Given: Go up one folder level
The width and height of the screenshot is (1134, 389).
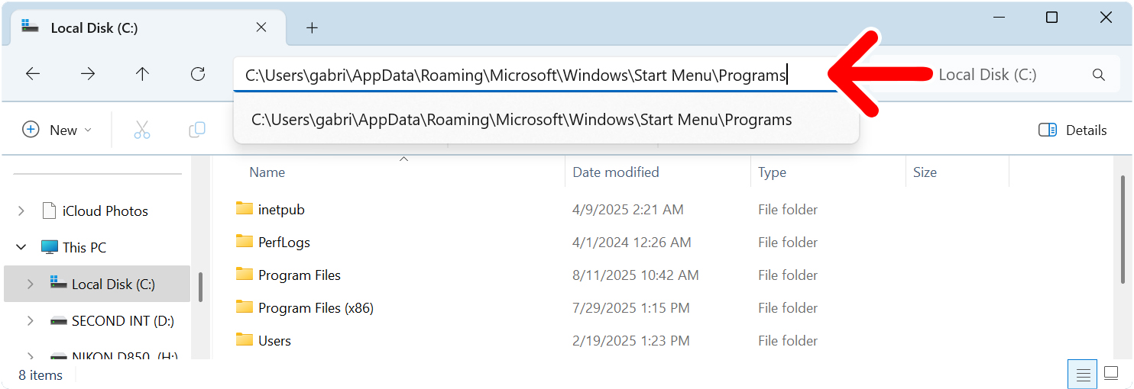Looking at the screenshot, I should (x=142, y=74).
